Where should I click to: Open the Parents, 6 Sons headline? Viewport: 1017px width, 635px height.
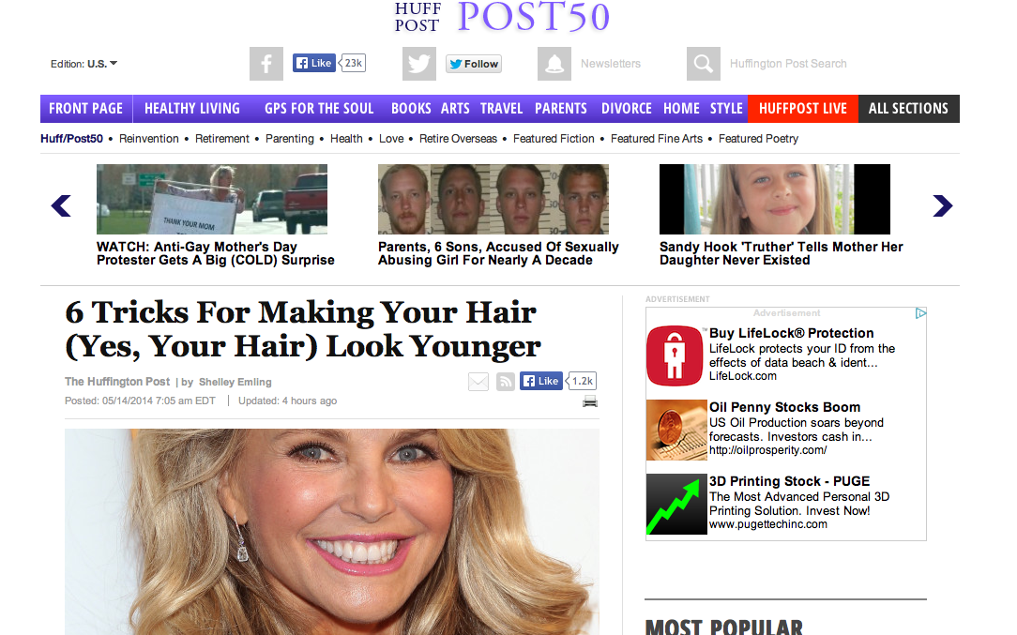point(498,253)
